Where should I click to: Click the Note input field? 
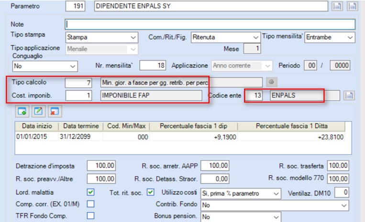tap(210, 24)
